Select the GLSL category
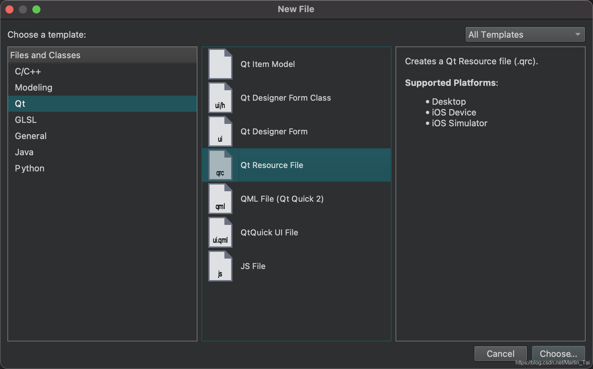This screenshot has width=593, height=369. [x=102, y=120]
